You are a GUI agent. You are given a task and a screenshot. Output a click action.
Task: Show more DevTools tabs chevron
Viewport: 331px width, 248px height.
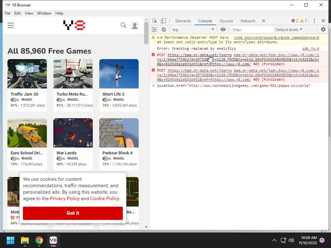263,21
